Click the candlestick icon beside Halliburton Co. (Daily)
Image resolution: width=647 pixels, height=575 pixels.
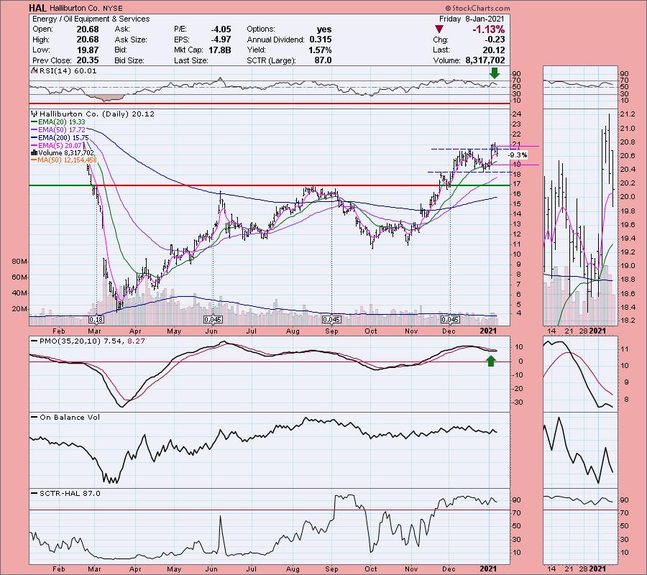coord(35,114)
